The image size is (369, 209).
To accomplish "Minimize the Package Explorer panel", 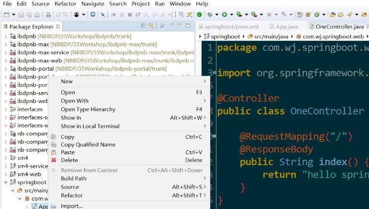I will coord(180,25).
